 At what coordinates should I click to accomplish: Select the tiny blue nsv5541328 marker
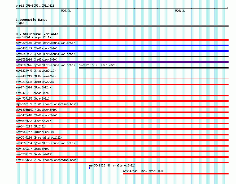point(90,168)
